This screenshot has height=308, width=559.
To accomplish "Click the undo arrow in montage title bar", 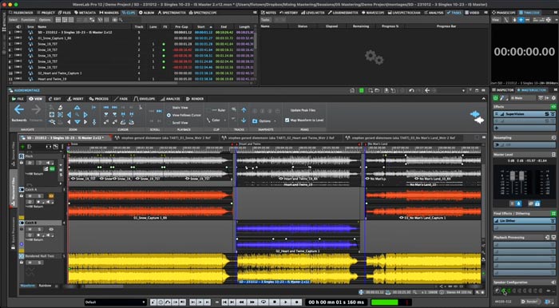I will pos(411,91).
